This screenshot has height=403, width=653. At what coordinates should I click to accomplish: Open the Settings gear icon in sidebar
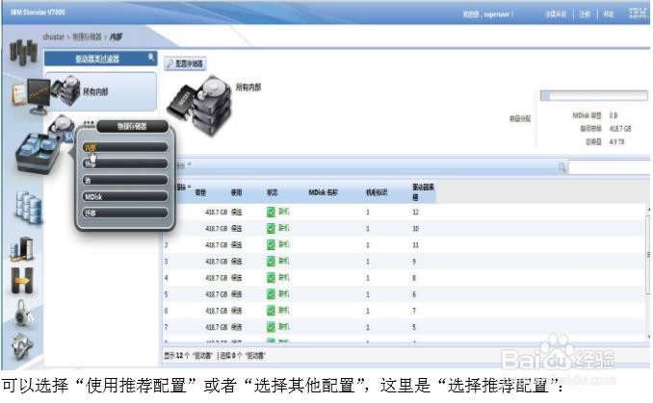coord(22,345)
